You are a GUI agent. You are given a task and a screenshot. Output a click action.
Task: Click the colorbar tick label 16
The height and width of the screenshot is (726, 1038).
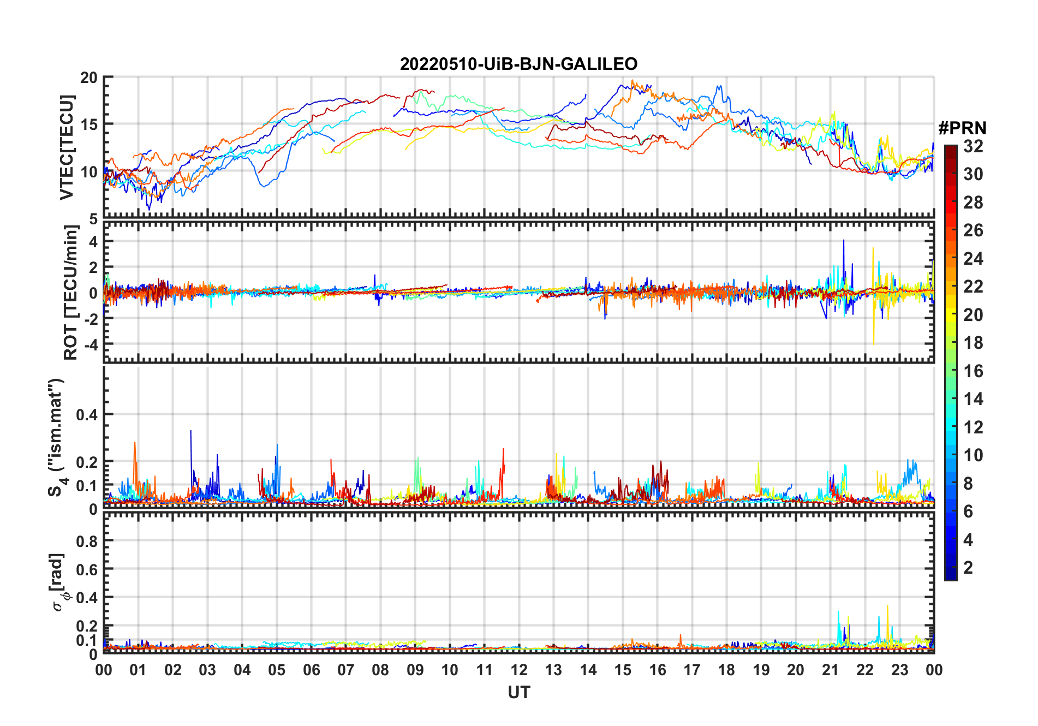(x=973, y=371)
